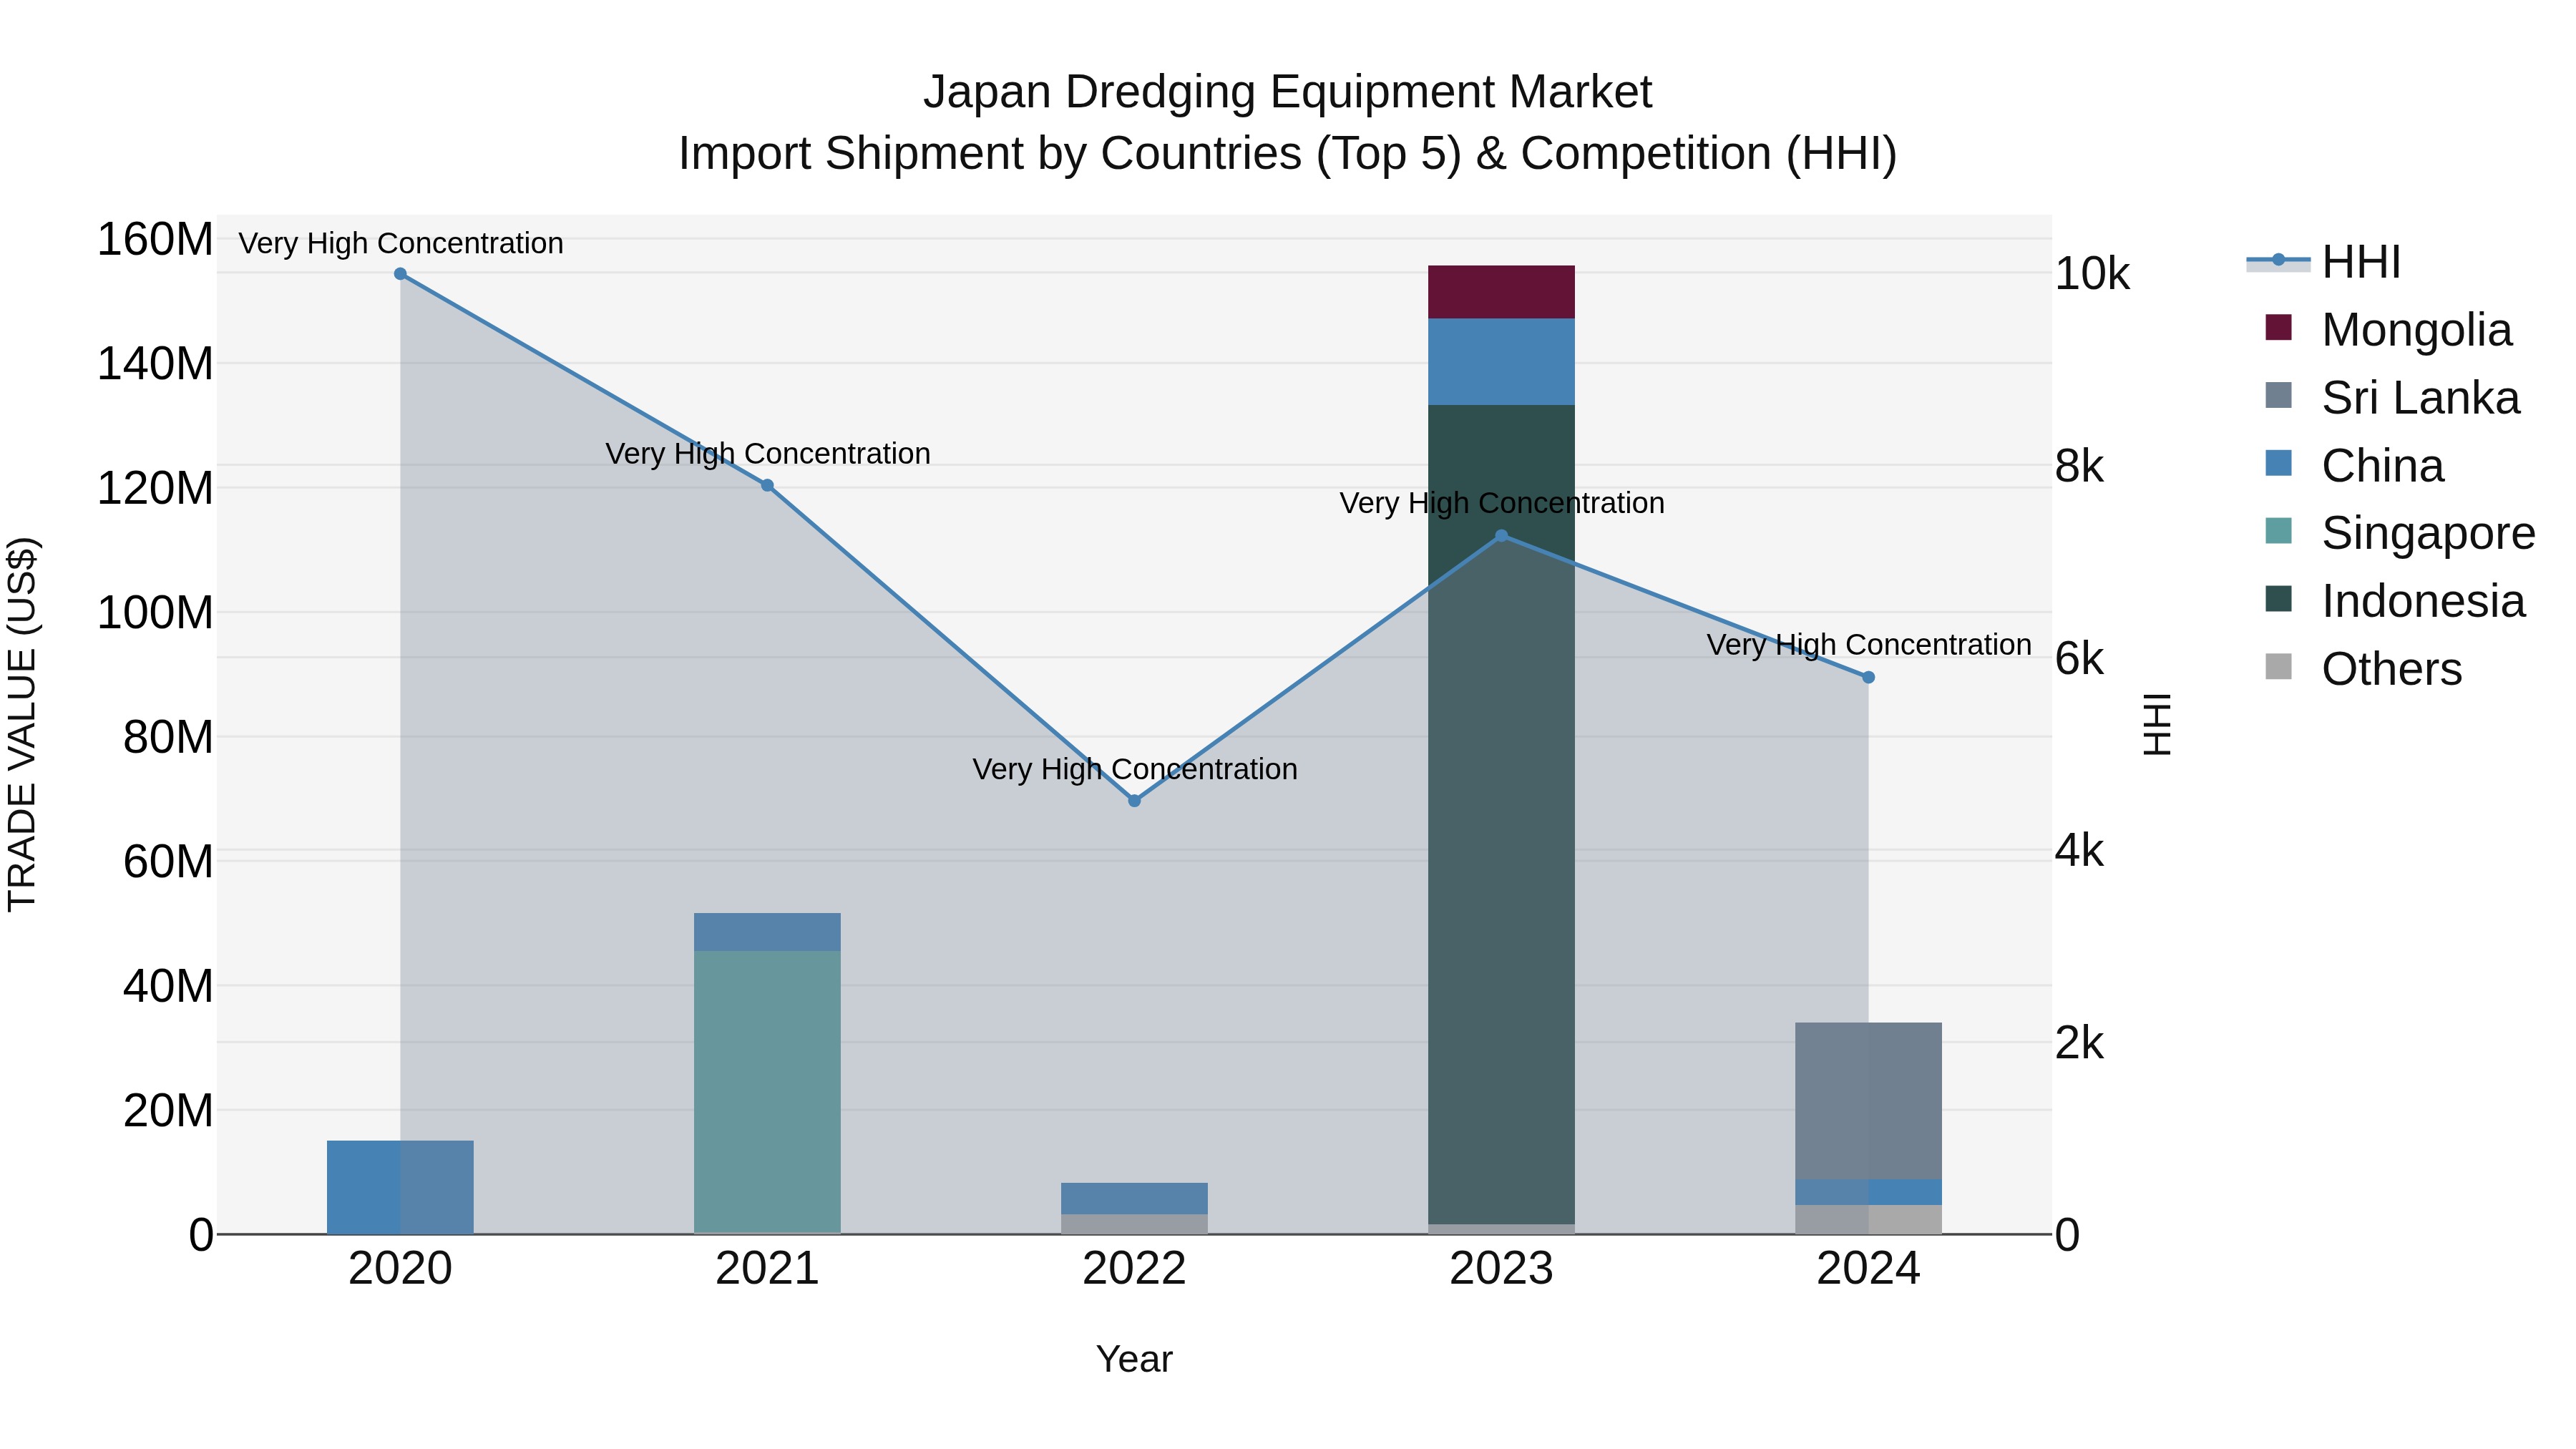Toggle the Mongolia legend entry
This screenshot has width=2576, height=1449.
tap(2388, 330)
